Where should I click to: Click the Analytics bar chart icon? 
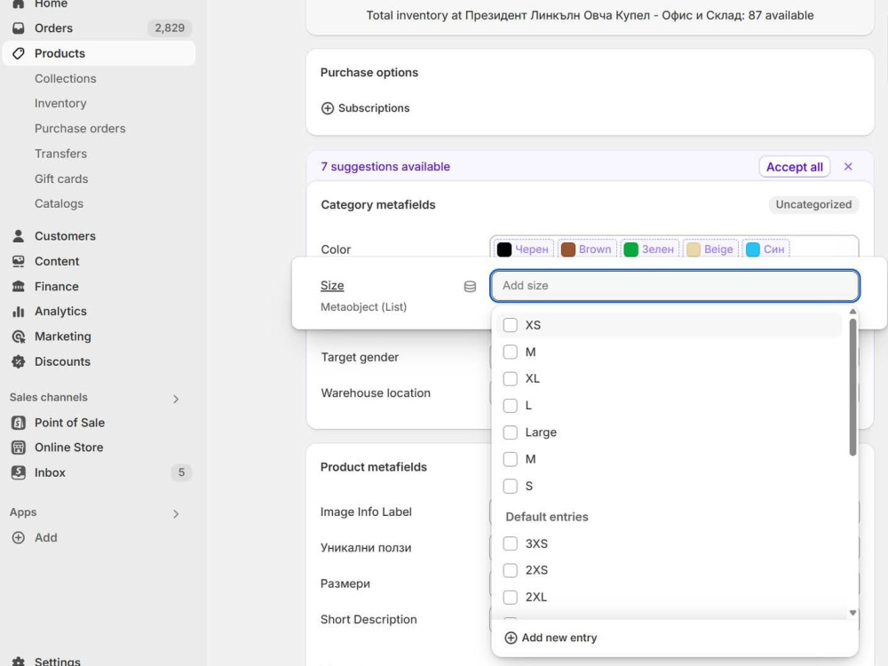pos(18,312)
